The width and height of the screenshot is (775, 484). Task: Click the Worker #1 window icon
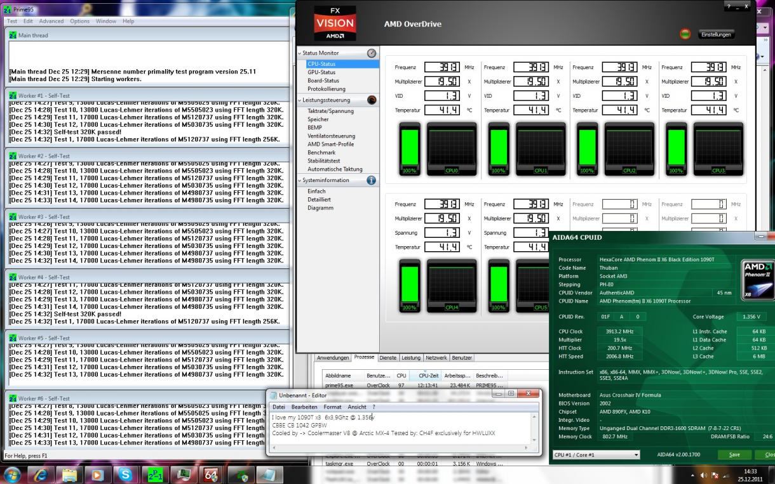[13, 95]
